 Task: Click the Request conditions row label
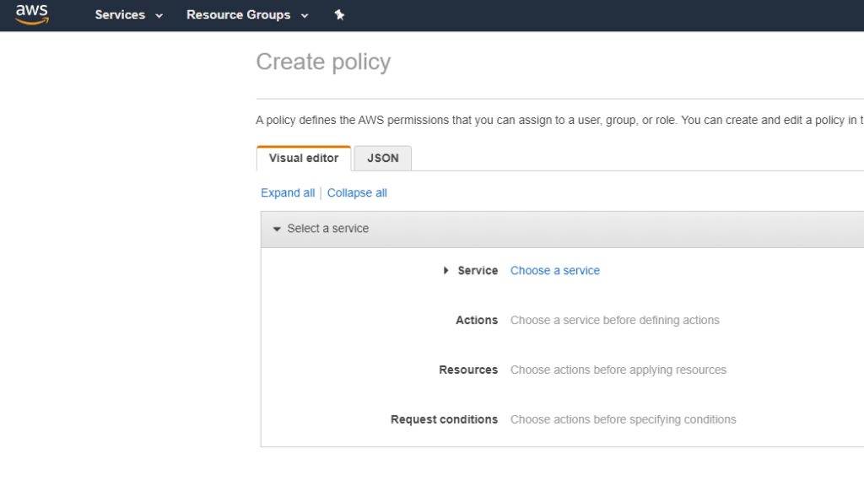pyautogui.click(x=444, y=419)
